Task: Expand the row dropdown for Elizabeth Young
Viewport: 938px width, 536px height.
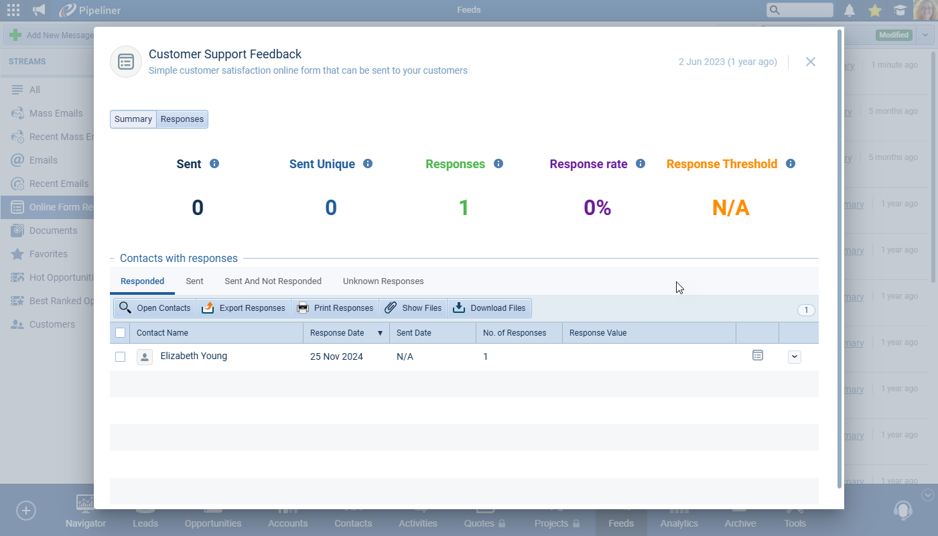Action: 795,357
